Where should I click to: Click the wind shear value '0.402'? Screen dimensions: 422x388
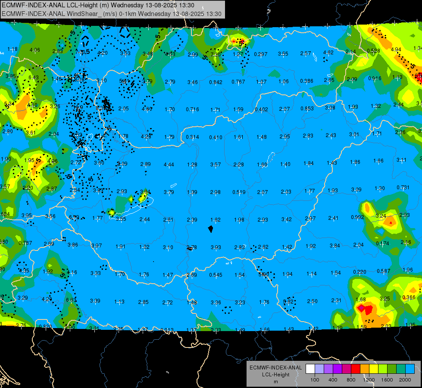tap(261, 110)
